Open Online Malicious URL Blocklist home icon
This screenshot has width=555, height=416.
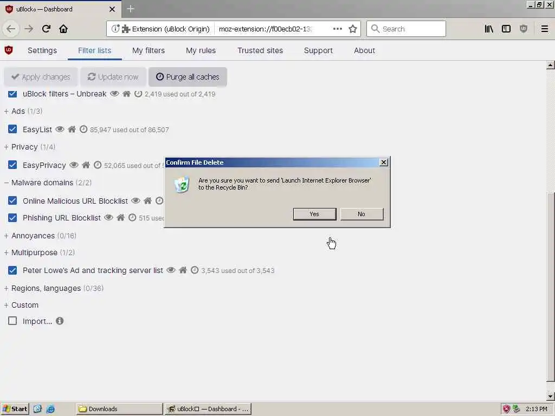(x=147, y=200)
